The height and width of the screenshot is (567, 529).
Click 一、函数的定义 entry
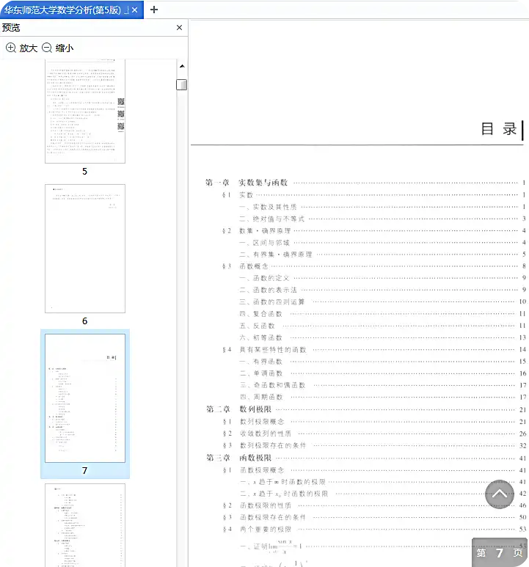(x=382, y=278)
